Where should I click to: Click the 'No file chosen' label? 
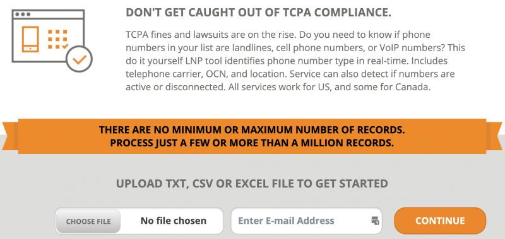pos(173,221)
